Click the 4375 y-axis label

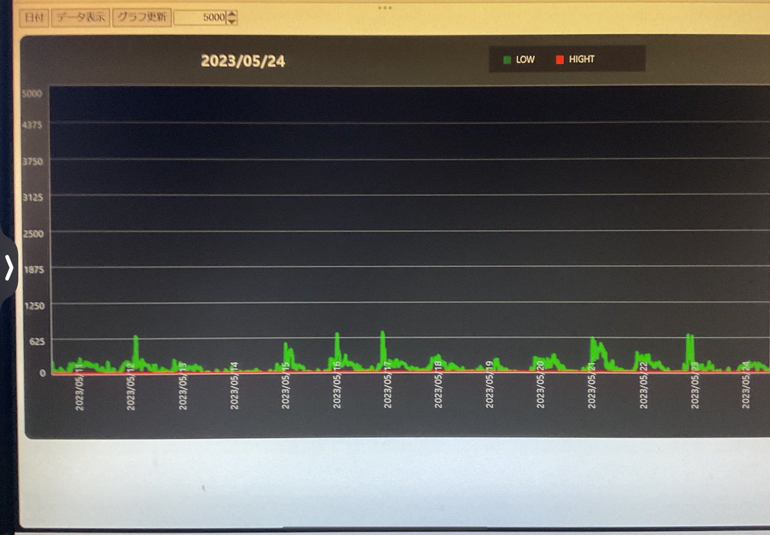tap(32, 125)
